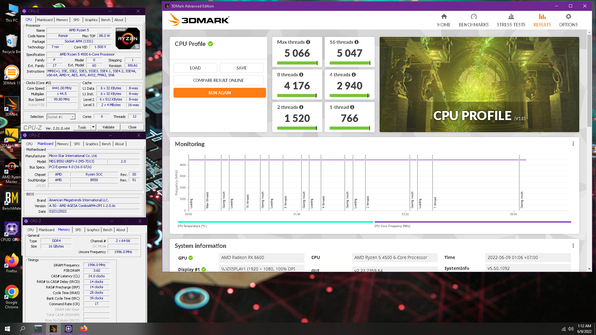Viewport: 596px width, 335px height.
Task: Open the Monitoring panel three-dot menu
Action: (x=573, y=144)
